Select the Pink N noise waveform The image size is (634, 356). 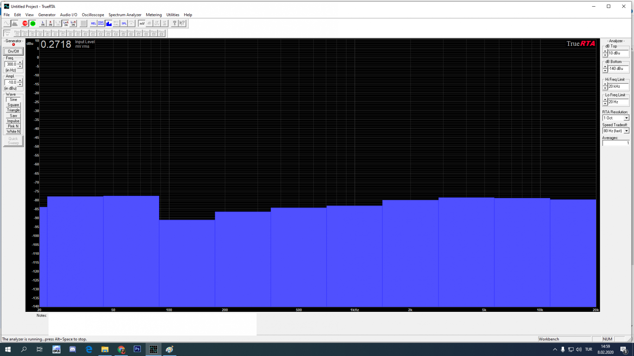pos(13,126)
